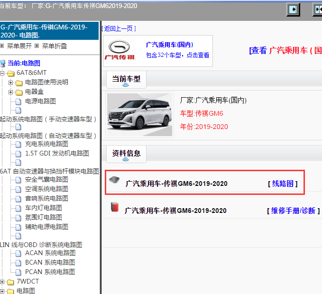The height and width of the screenshot is (294, 322).
Task: Open the 辅助电源电路图 entry
Action: (x=46, y=227)
